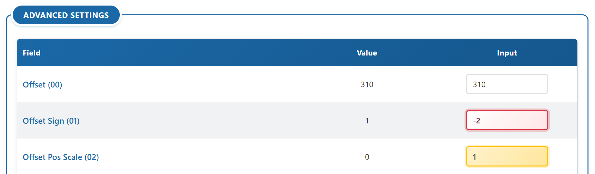Open the Offset (00) field link
The image size is (595, 174).
(x=42, y=85)
